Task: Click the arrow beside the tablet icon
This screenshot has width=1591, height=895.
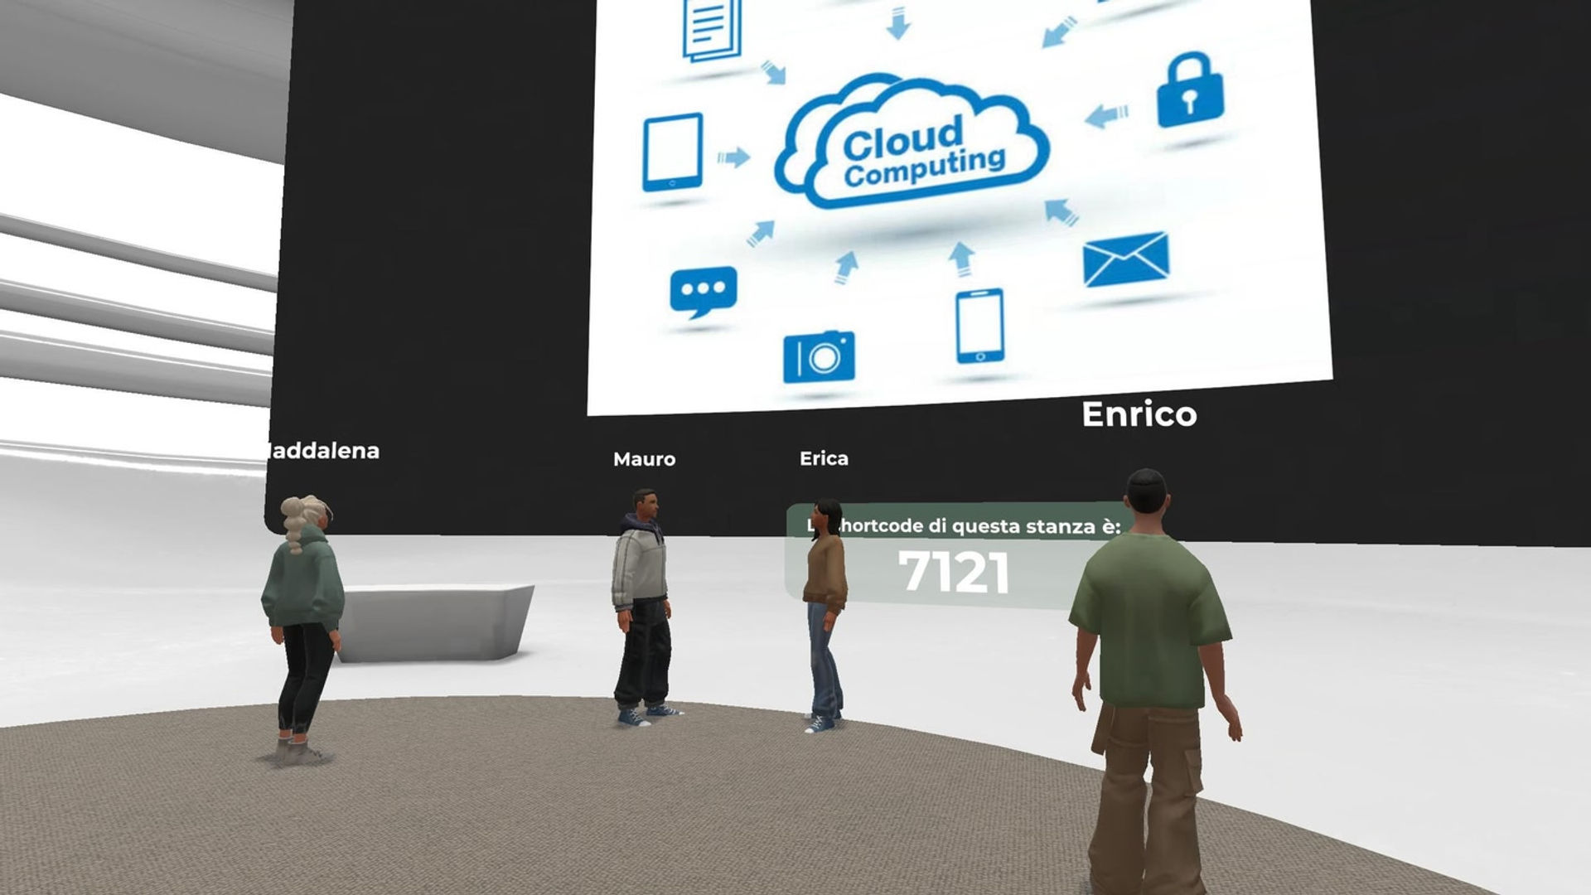Action: click(x=733, y=157)
